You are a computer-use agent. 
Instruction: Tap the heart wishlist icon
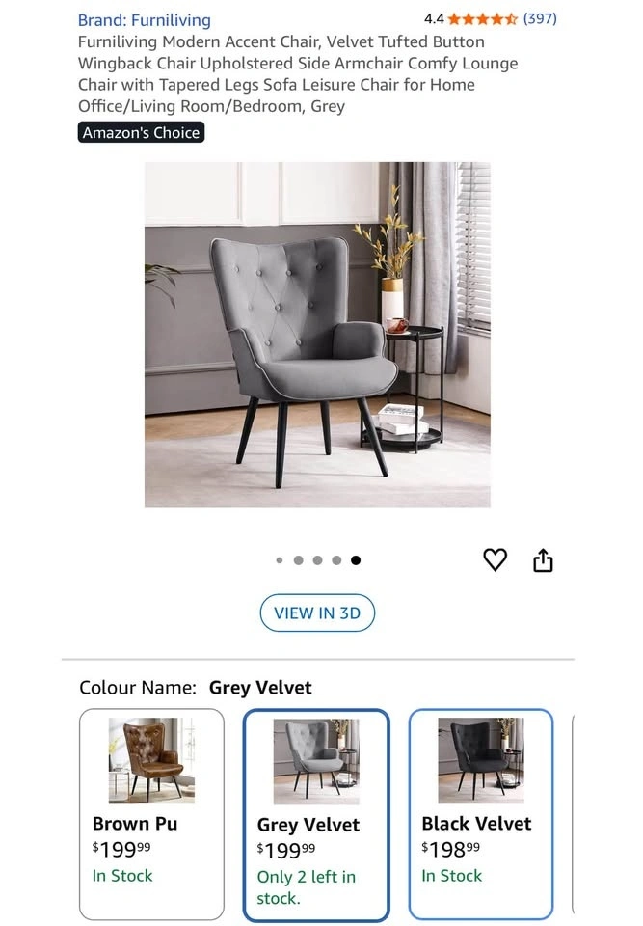coord(495,559)
